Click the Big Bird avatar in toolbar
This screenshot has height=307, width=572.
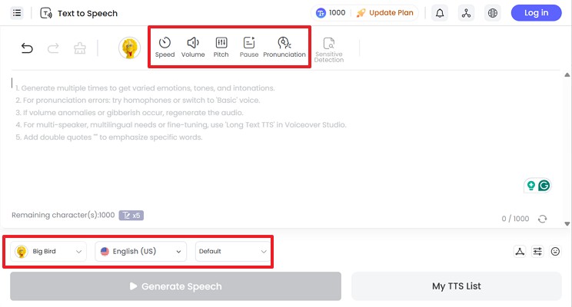[x=129, y=48]
